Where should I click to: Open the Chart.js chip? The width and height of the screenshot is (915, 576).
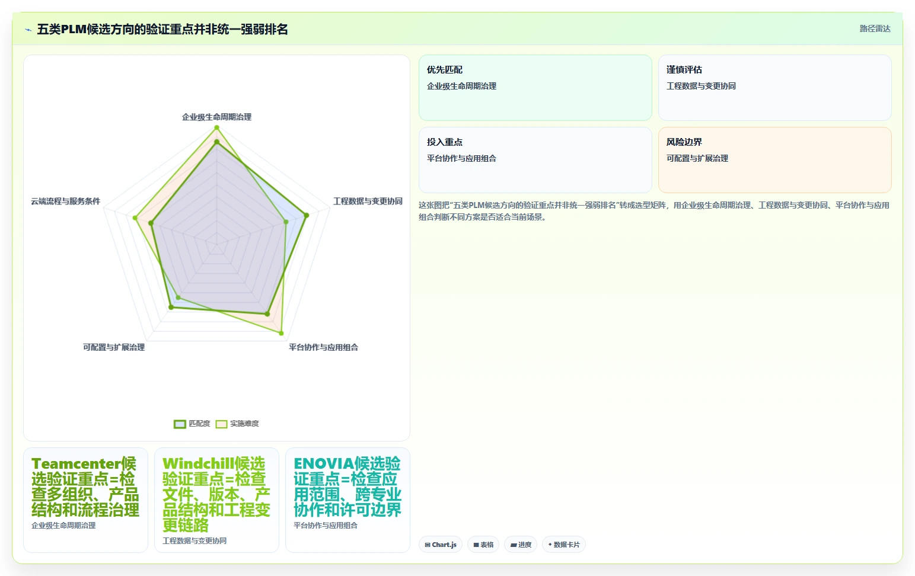point(441,545)
